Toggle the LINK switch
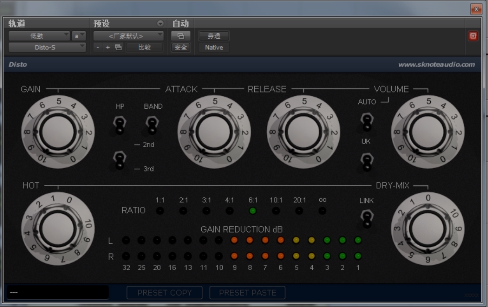Image resolution: width=488 pixels, height=307 pixels. 366,218
